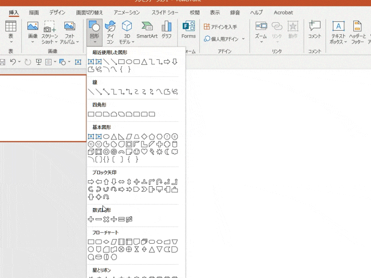This screenshot has width=371, height=278.
Task: Select the first rectangle in 四角形 section
Action: pyautogui.click(x=91, y=114)
